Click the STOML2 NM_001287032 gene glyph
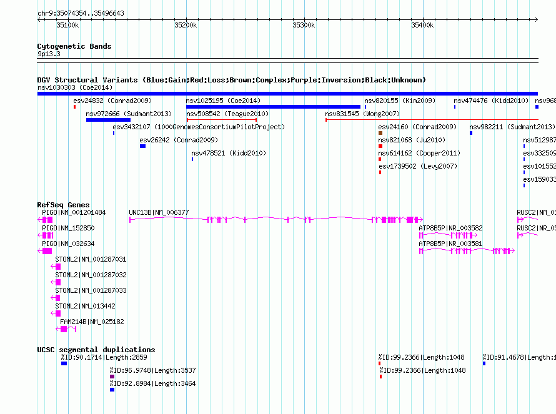The image size is (556, 414). [x=56, y=282]
